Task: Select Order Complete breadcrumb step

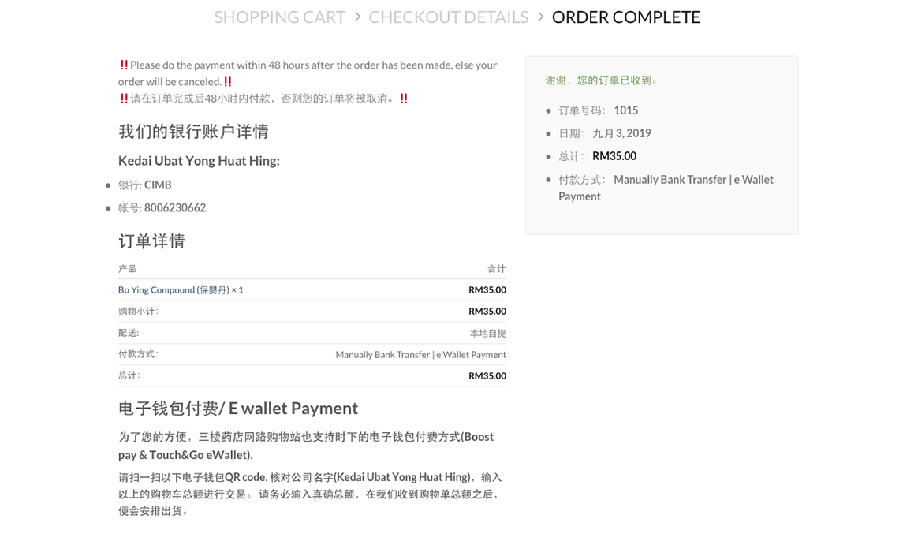Action: click(625, 17)
